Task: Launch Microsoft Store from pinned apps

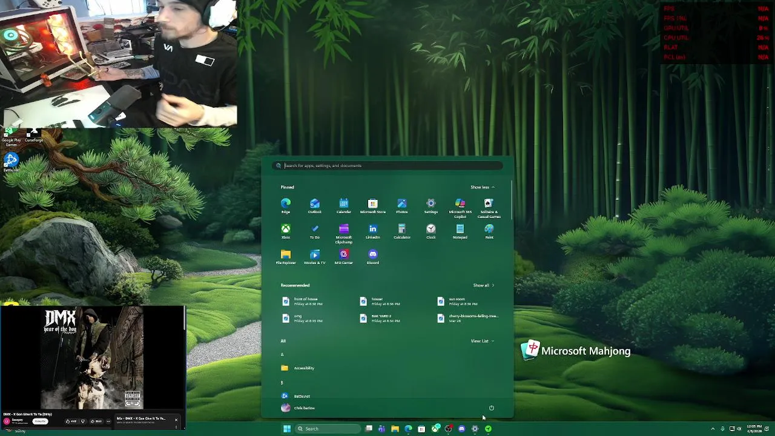Action: (x=373, y=205)
